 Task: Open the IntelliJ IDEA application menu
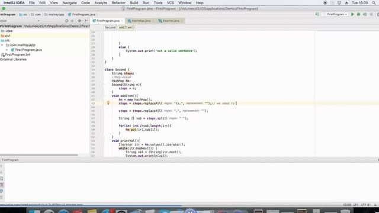click(x=14, y=3)
